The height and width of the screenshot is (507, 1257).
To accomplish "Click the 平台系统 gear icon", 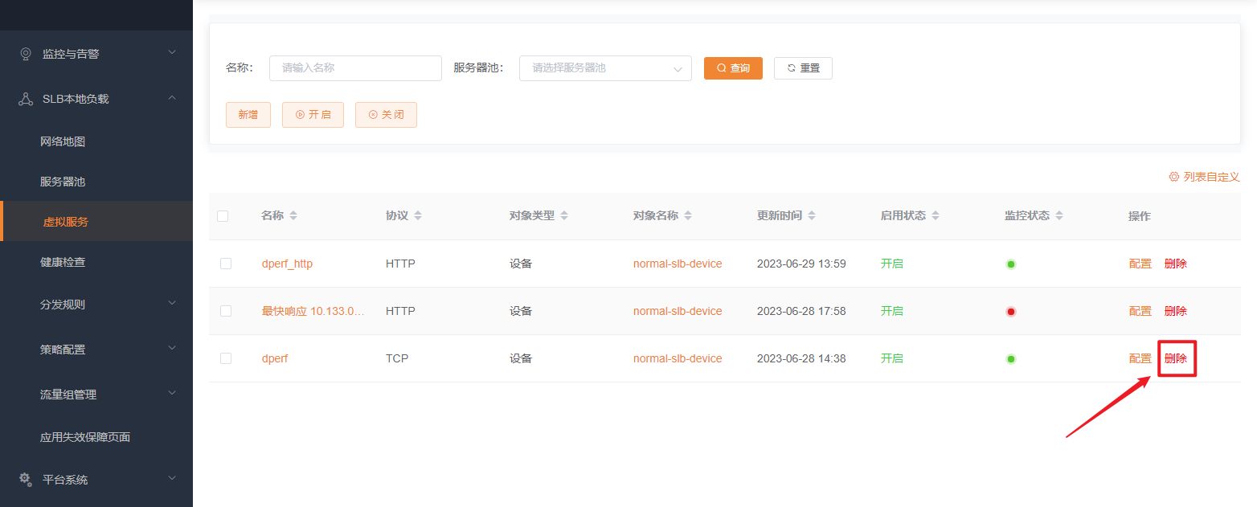I will coord(26,479).
